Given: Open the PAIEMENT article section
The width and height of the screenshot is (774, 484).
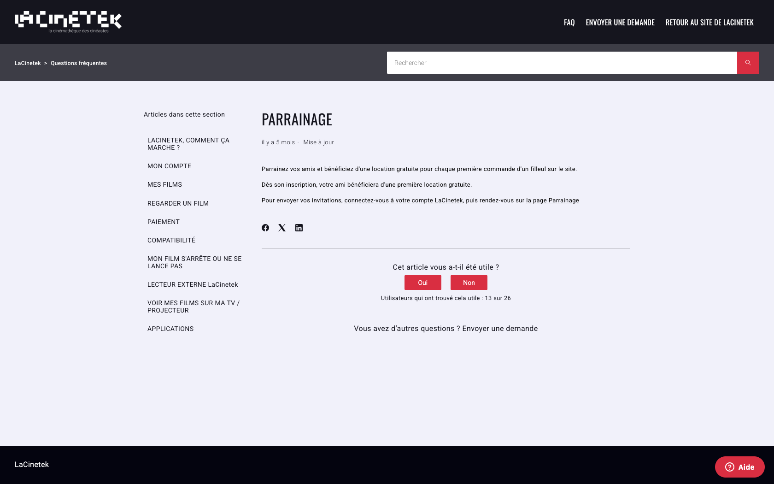Looking at the screenshot, I should [x=164, y=222].
